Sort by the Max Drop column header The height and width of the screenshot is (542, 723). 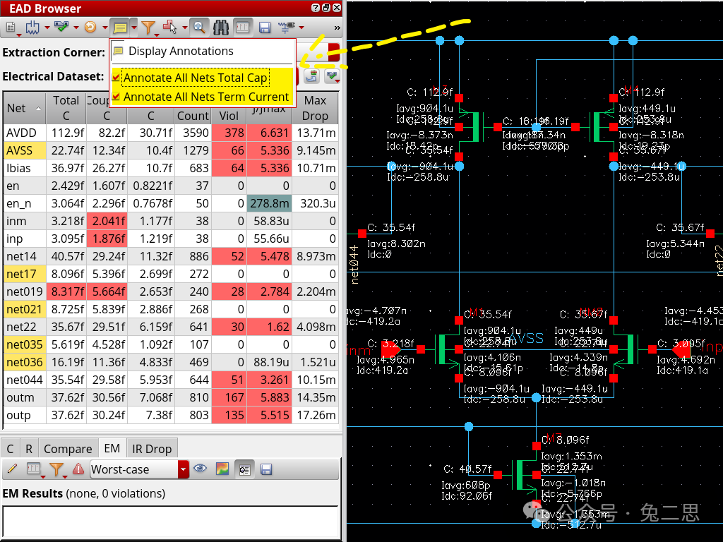point(315,108)
